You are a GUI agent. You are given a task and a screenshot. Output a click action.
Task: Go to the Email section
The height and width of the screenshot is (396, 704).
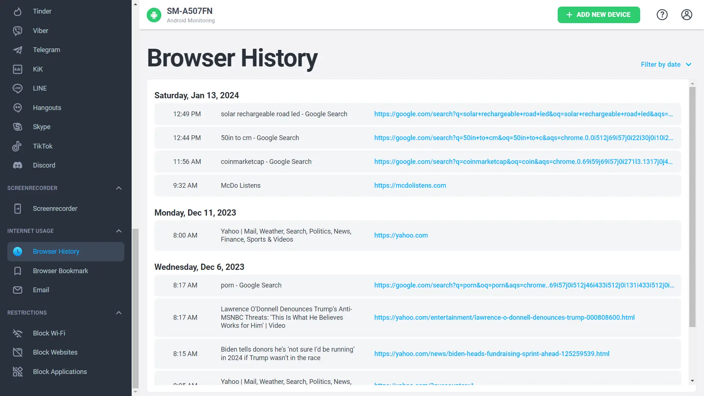point(41,290)
